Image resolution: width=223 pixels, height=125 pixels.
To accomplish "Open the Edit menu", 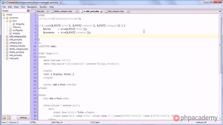I will pyautogui.click(x=10, y=7).
